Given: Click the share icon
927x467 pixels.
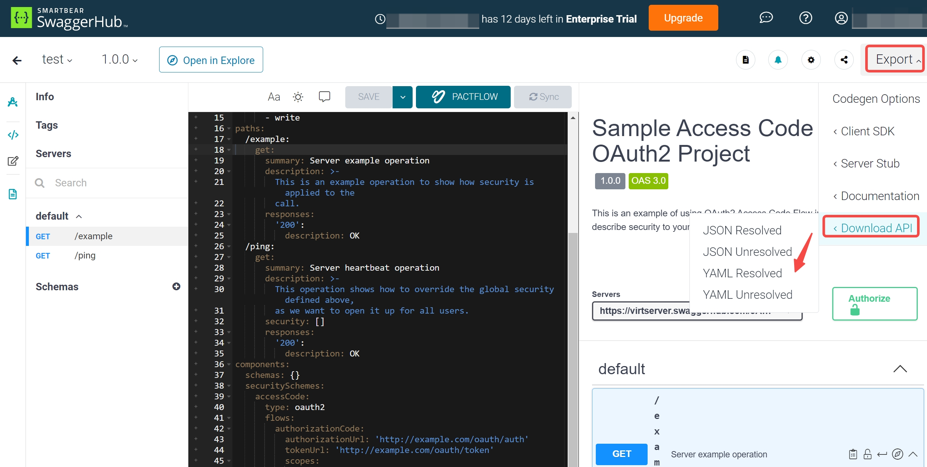Looking at the screenshot, I should point(844,60).
